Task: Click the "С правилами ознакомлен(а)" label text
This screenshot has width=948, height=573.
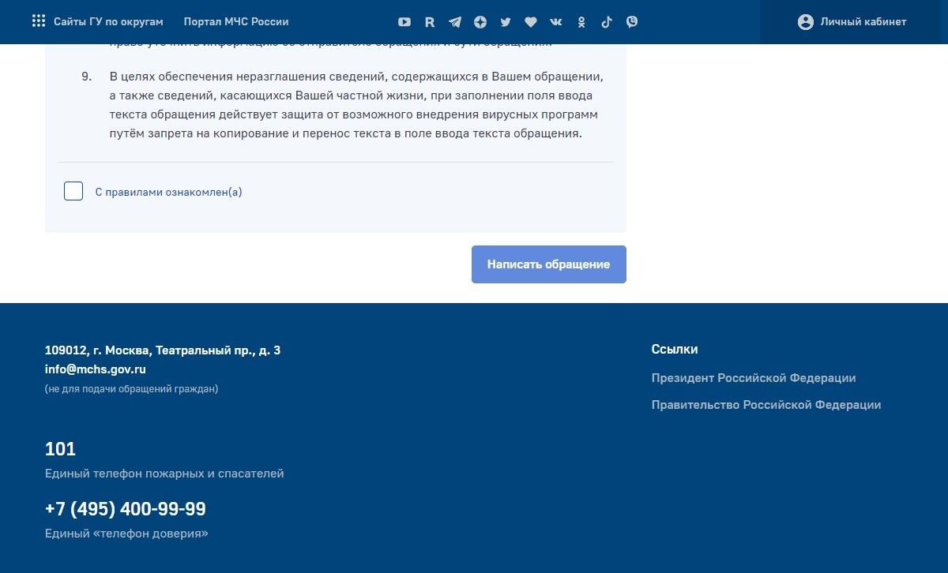Action: (x=168, y=192)
